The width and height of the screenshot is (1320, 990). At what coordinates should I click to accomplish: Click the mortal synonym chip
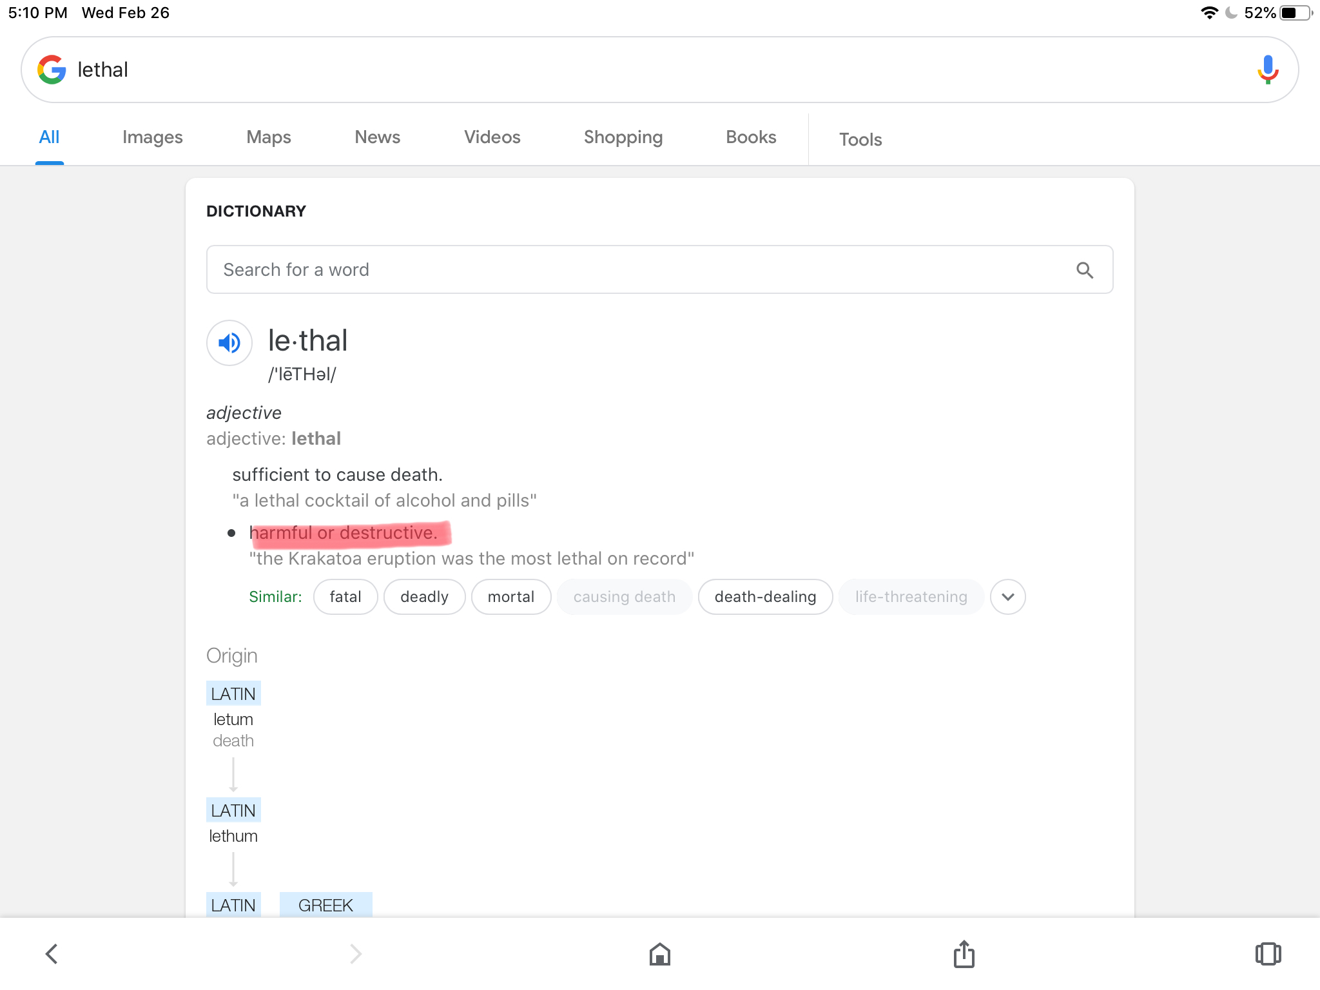(511, 597)
